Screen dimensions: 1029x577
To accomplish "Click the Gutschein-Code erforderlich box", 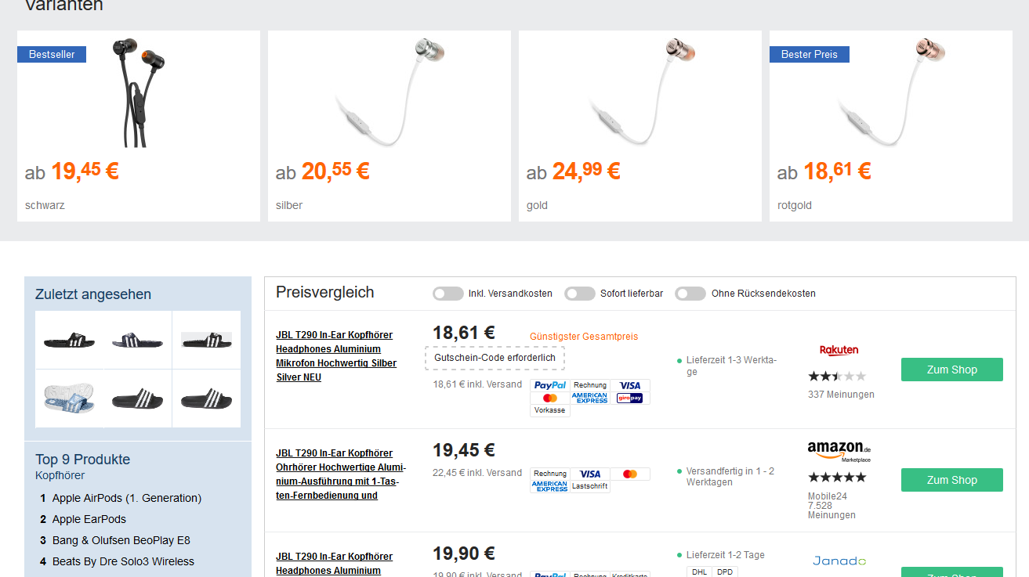I will click(x=495, y=358).
